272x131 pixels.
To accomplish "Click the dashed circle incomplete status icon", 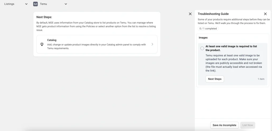I will point(202,48).
